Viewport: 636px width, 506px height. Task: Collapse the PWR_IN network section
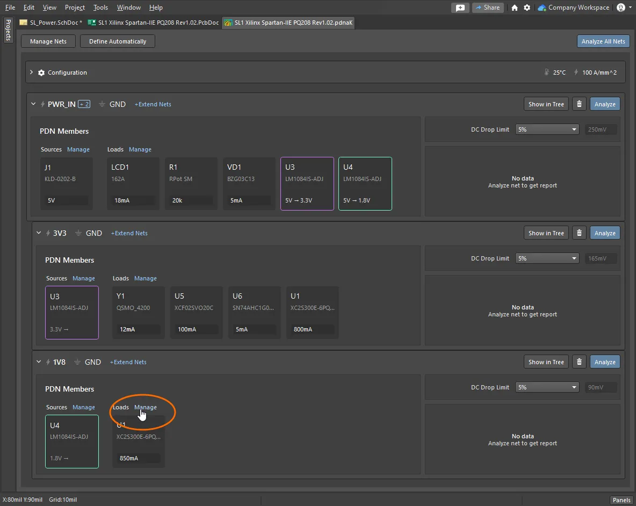[33, 104]
